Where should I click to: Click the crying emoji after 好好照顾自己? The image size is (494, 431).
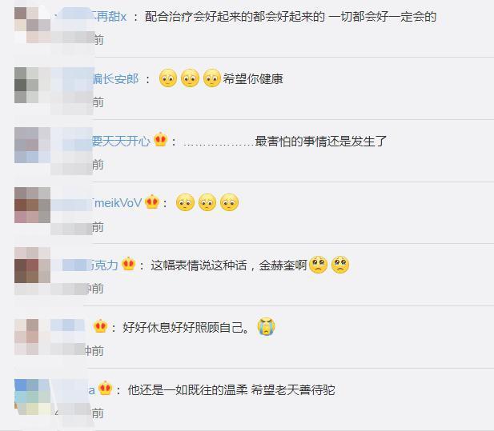pos(267,326)
